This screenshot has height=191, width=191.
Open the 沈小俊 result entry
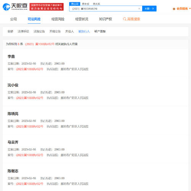[x=13, y=85]
